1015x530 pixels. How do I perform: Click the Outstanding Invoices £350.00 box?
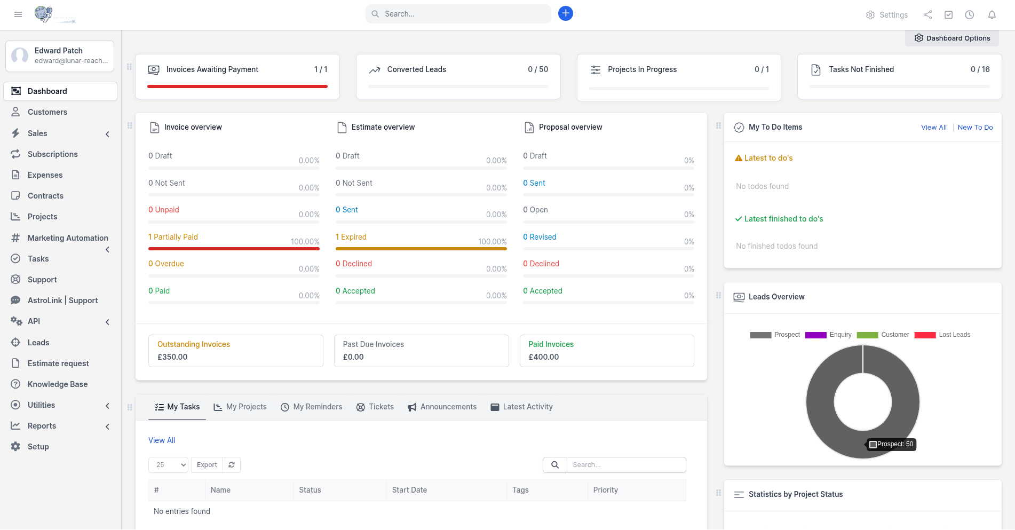(236, 351)
